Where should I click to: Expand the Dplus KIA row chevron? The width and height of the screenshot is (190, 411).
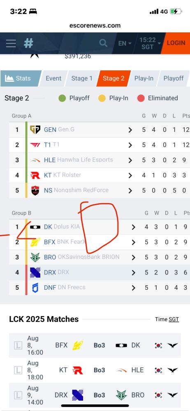133,227
